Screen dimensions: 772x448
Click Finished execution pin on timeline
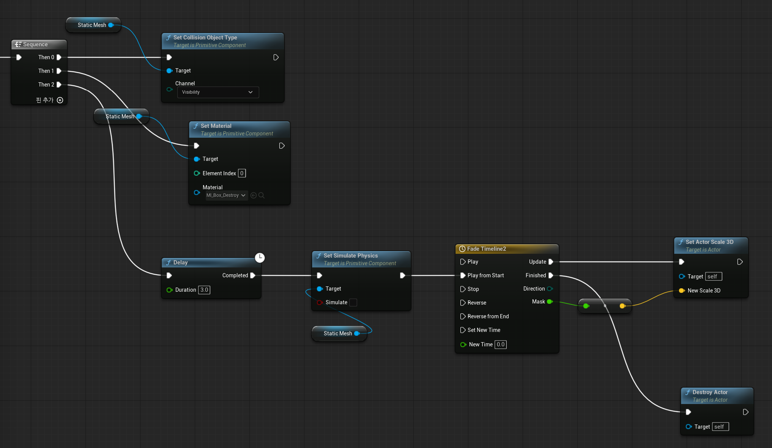tap(551, 275)
